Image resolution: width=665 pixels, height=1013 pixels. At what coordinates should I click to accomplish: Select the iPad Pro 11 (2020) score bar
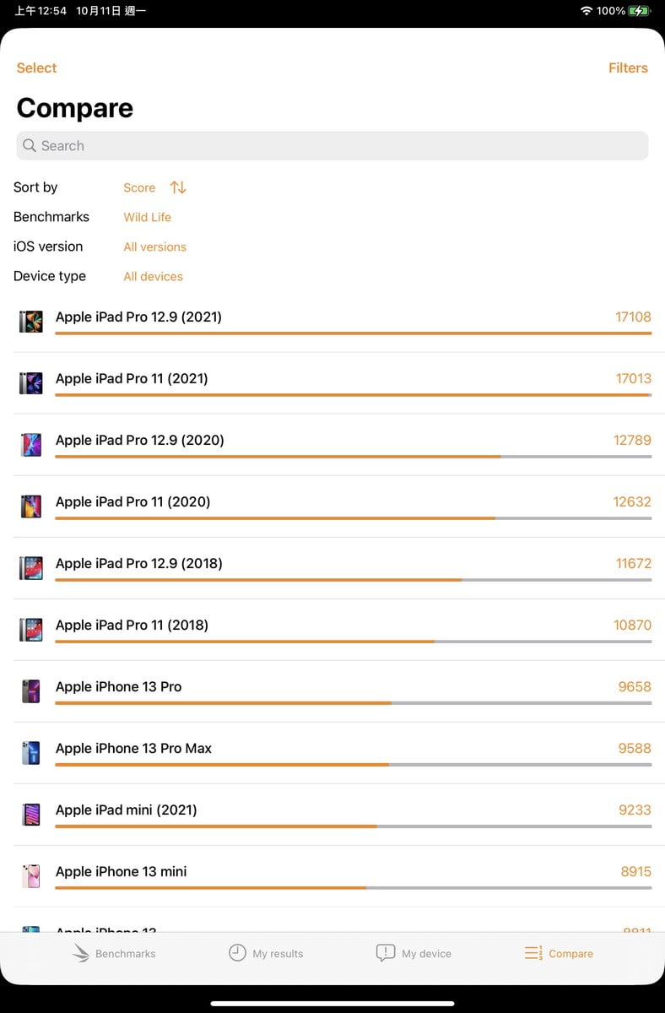353,517
